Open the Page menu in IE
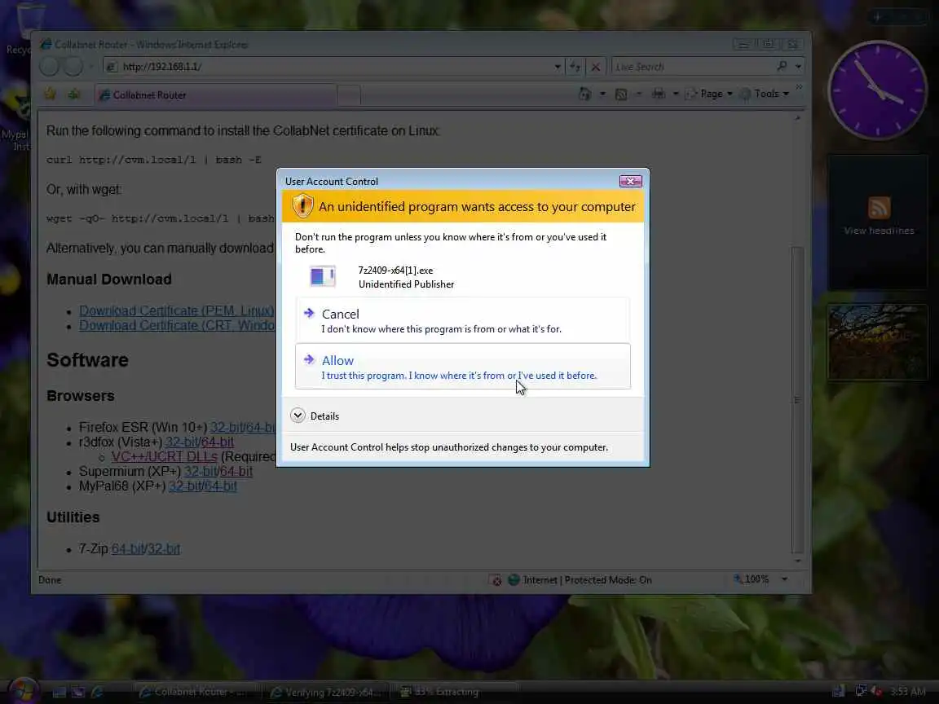939x704 pixels. coord(710,94)
